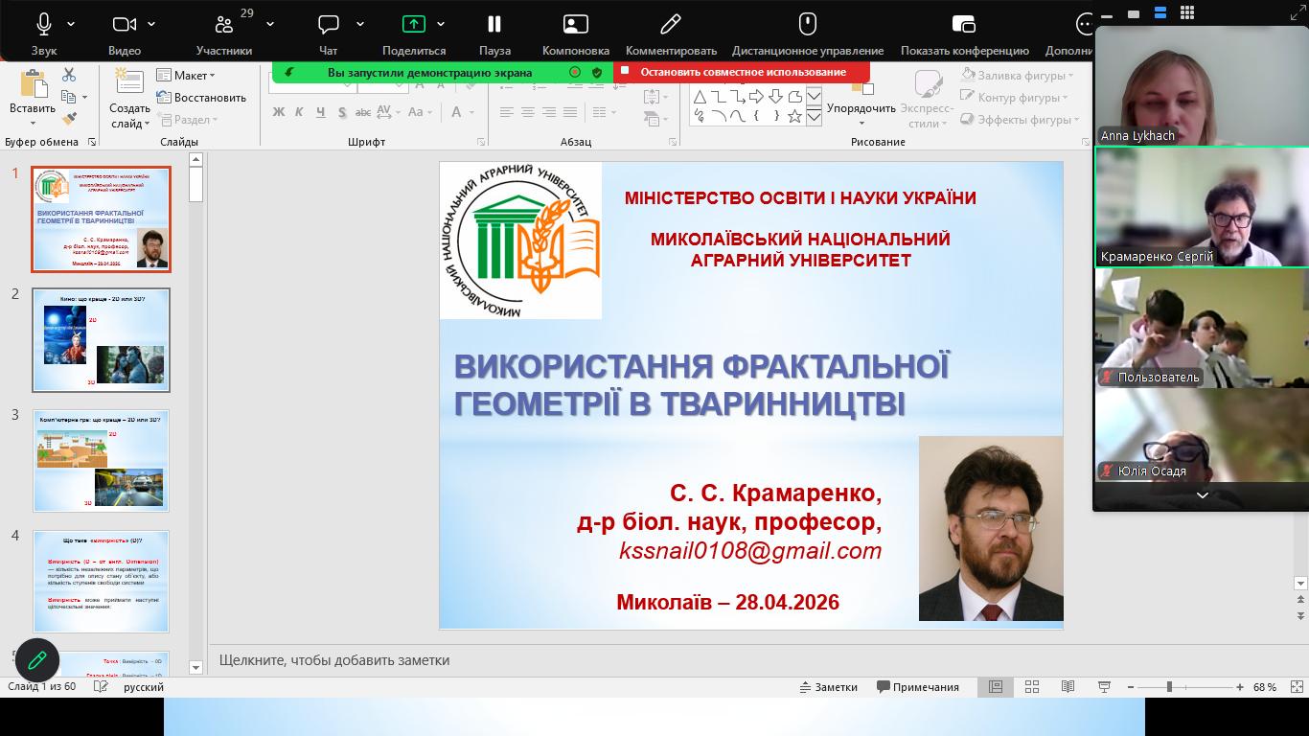Pick the five-point star shape
This screenshot has width=1309, height=736.
pyautogui.click(x=794, y=116)
